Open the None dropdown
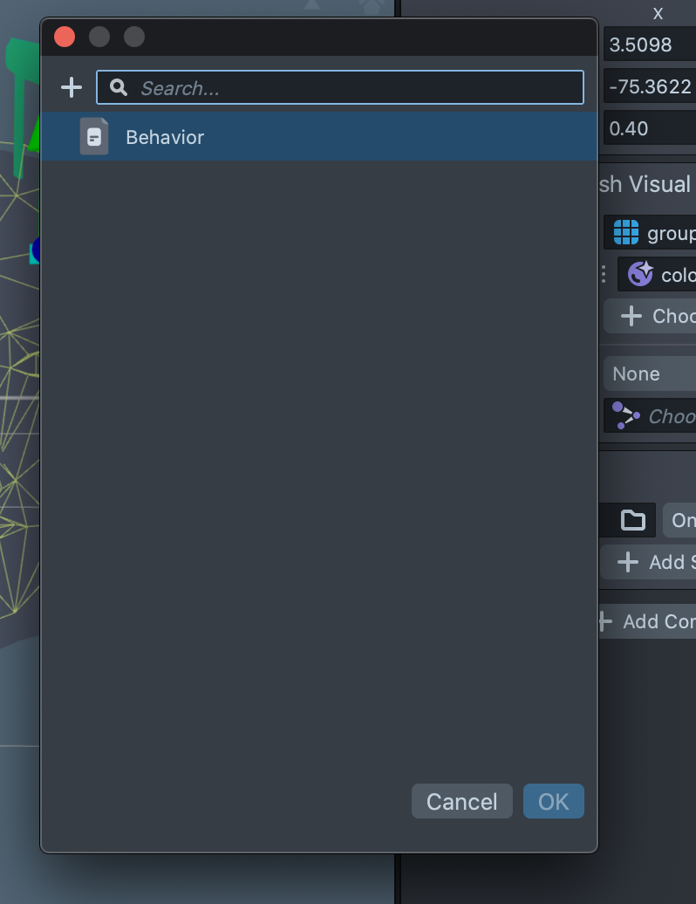Viewport: 696px width, 904px height. coord(650,373)
